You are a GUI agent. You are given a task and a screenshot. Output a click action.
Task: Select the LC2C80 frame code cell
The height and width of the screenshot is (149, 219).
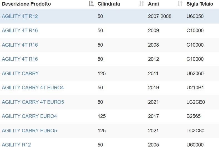click(195, 131)
